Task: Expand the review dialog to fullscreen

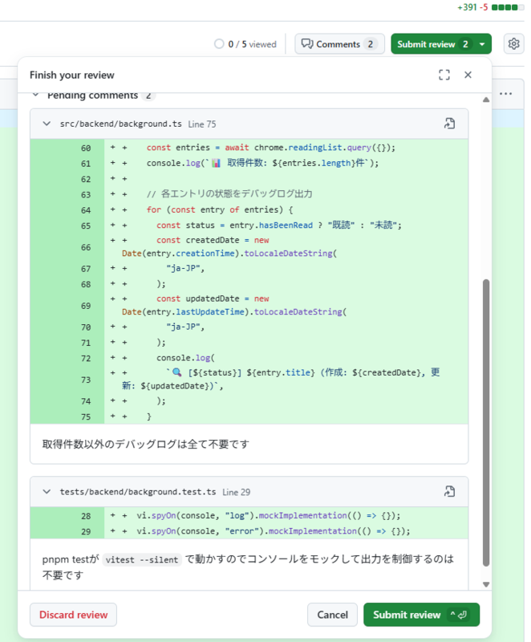Action: click(x=444, y=74)
